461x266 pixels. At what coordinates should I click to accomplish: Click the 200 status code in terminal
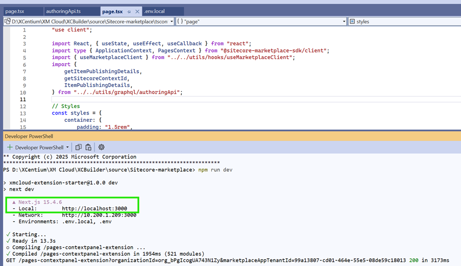(x=414, y=260)
